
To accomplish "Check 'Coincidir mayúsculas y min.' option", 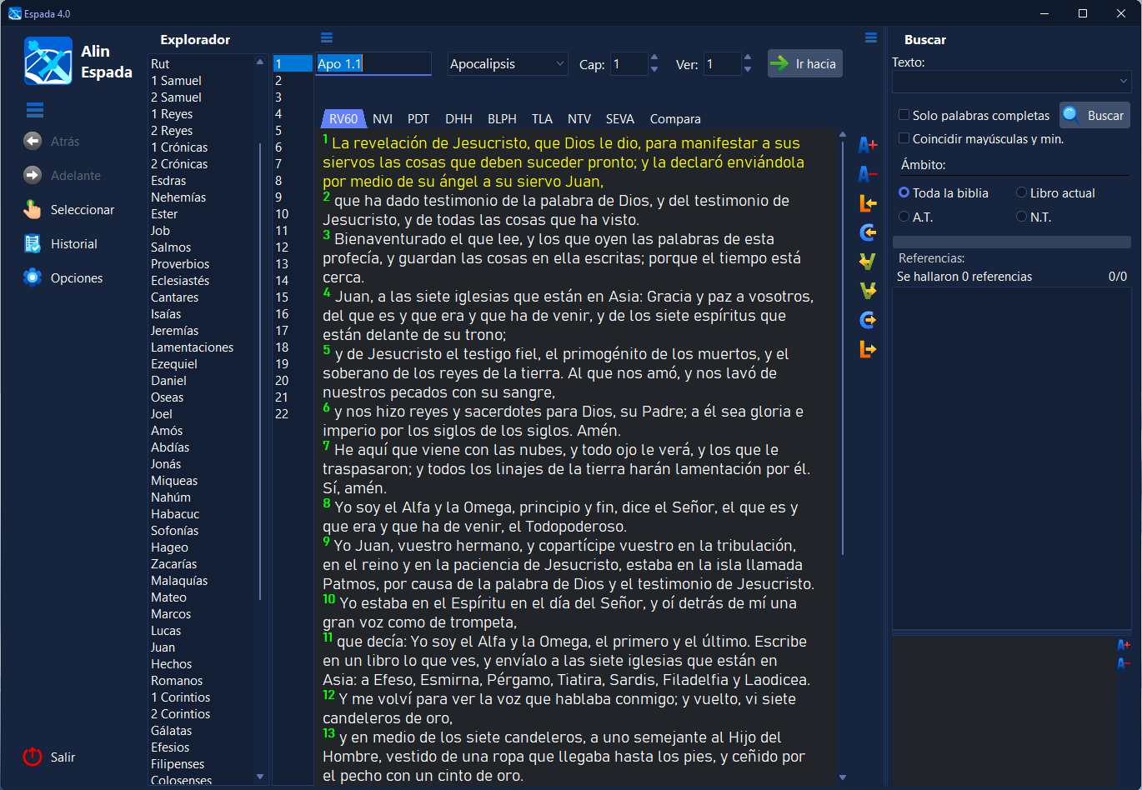I will coord(904,138).
